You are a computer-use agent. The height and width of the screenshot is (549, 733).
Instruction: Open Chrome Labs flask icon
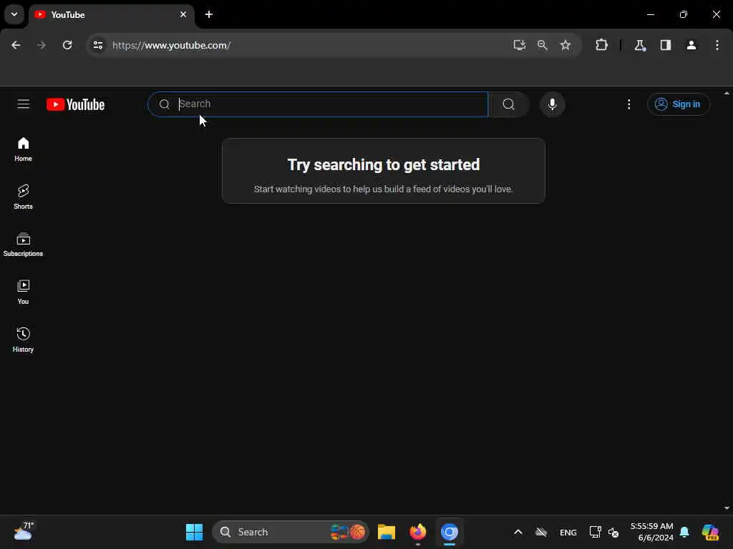point(639,45)
